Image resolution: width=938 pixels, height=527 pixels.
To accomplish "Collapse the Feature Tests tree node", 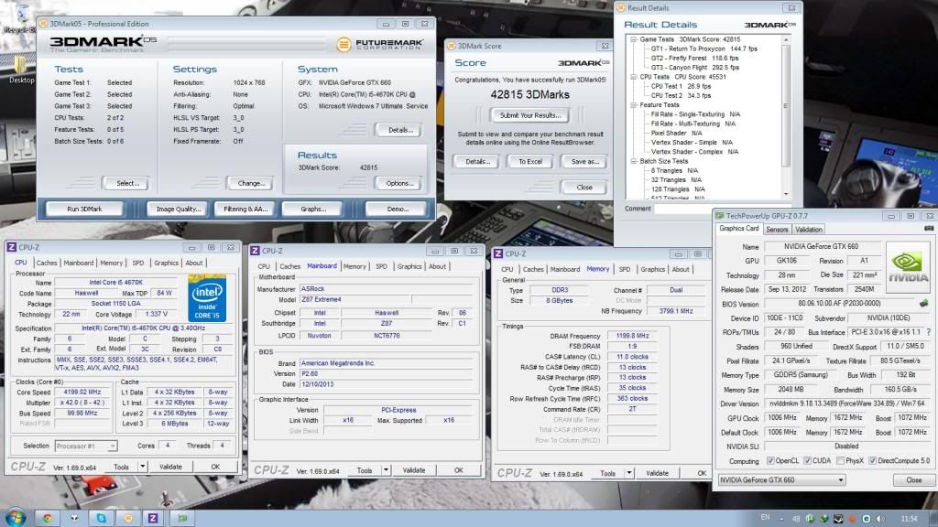I will (634, 105).
